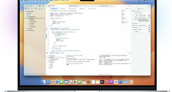Toggle the right inspector sidebar icon

point(149,6)
